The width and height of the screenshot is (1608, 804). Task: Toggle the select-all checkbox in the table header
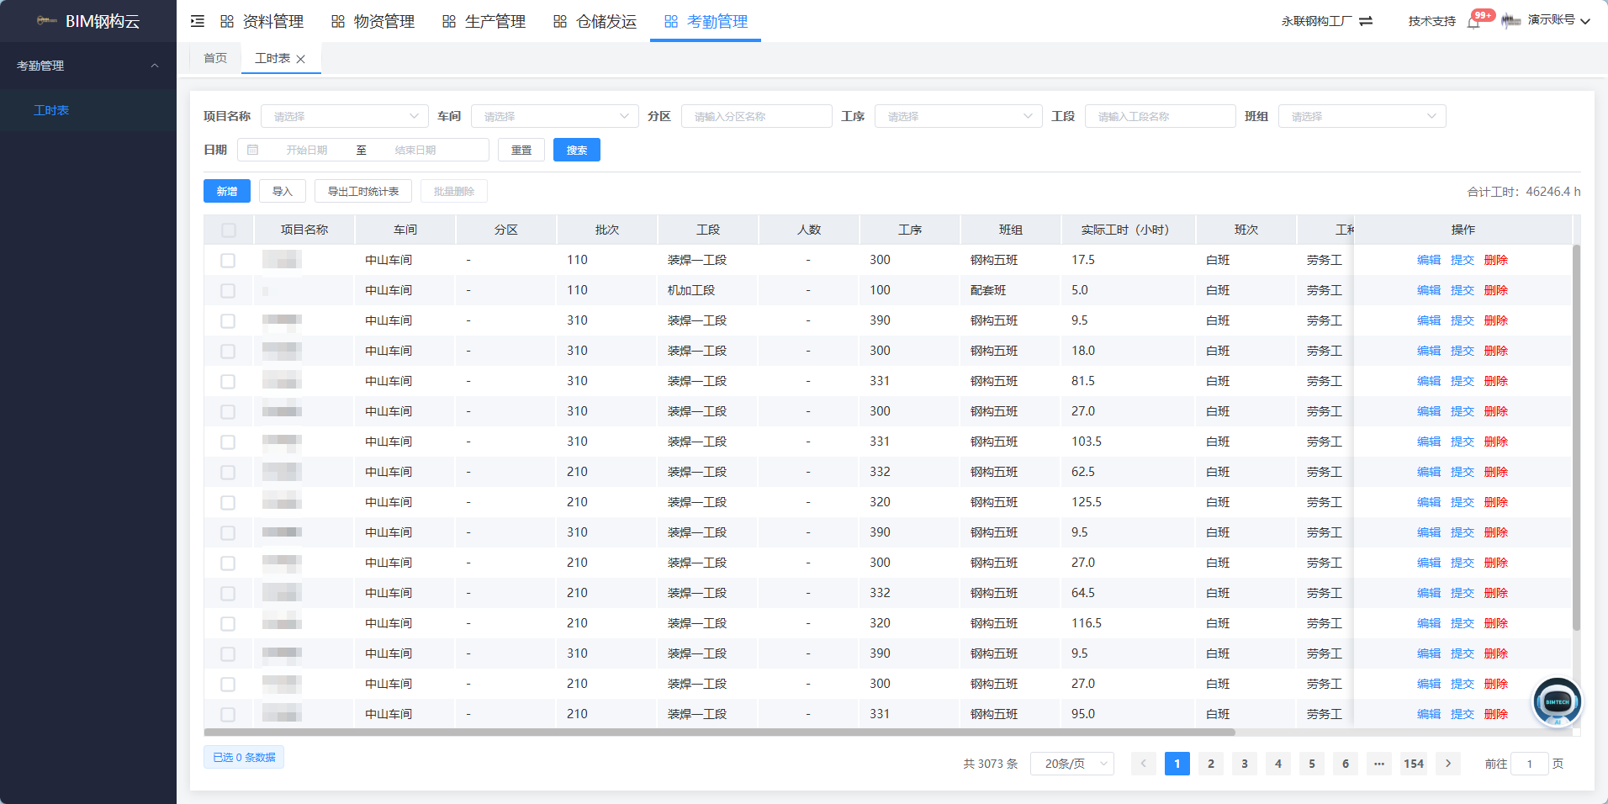[229, 230]
